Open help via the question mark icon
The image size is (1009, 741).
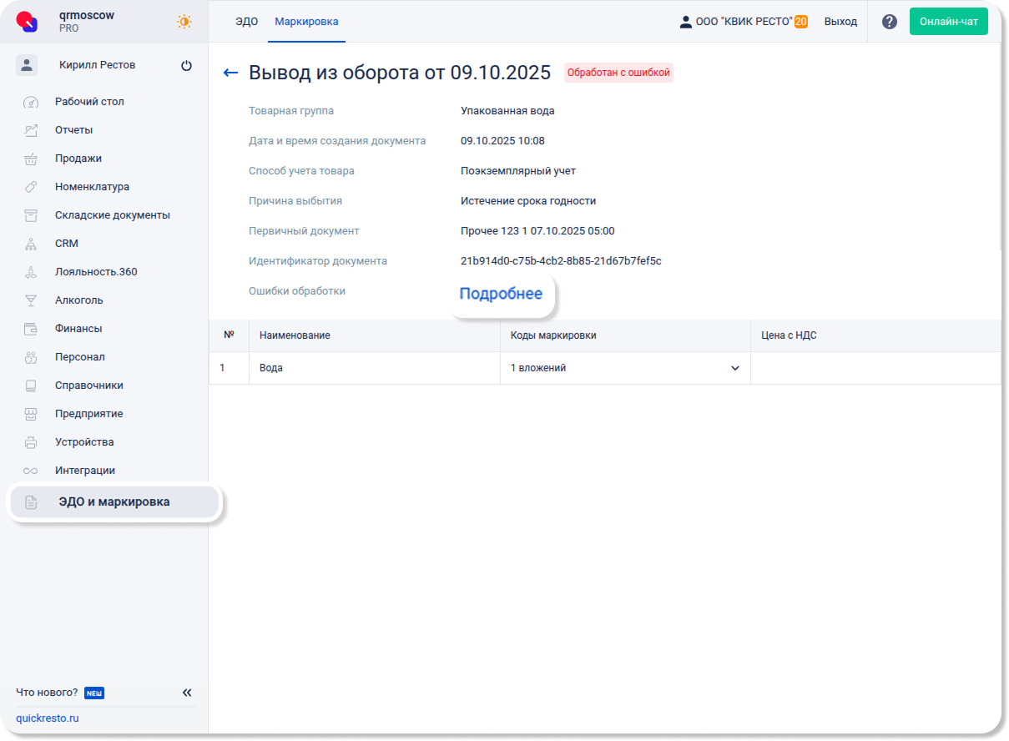coord(890,22)
